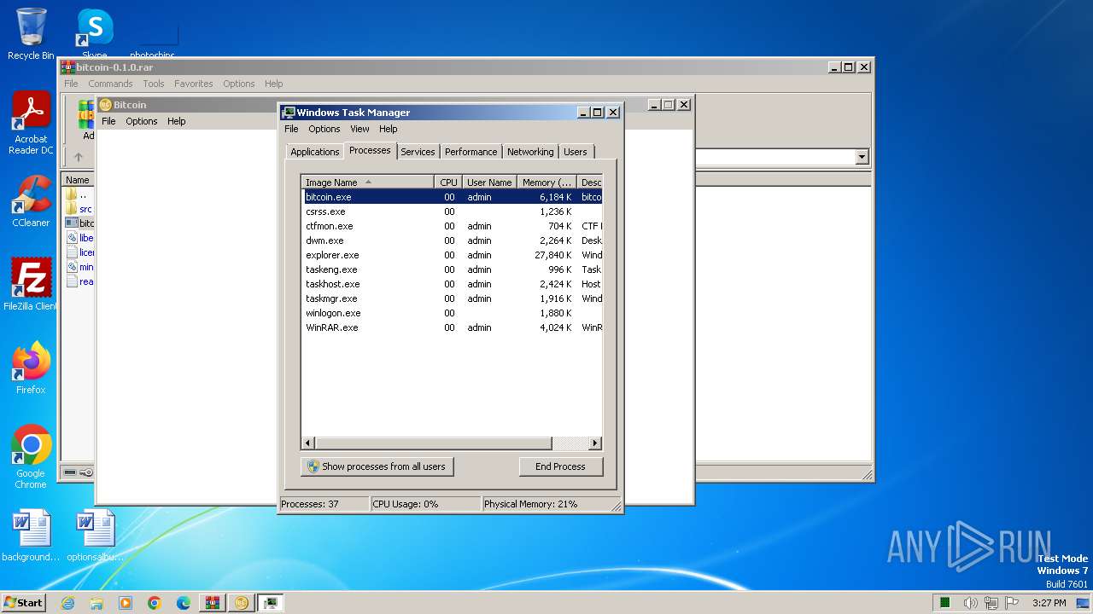Select bitcoin.exe process row

point(453,197)
